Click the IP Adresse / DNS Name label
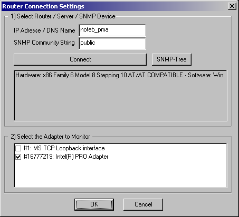The image size is (239, 217). coord(44,30)
